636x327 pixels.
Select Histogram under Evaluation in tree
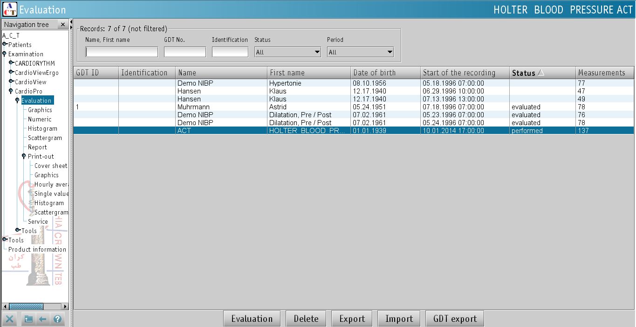[x=42, y=128]
